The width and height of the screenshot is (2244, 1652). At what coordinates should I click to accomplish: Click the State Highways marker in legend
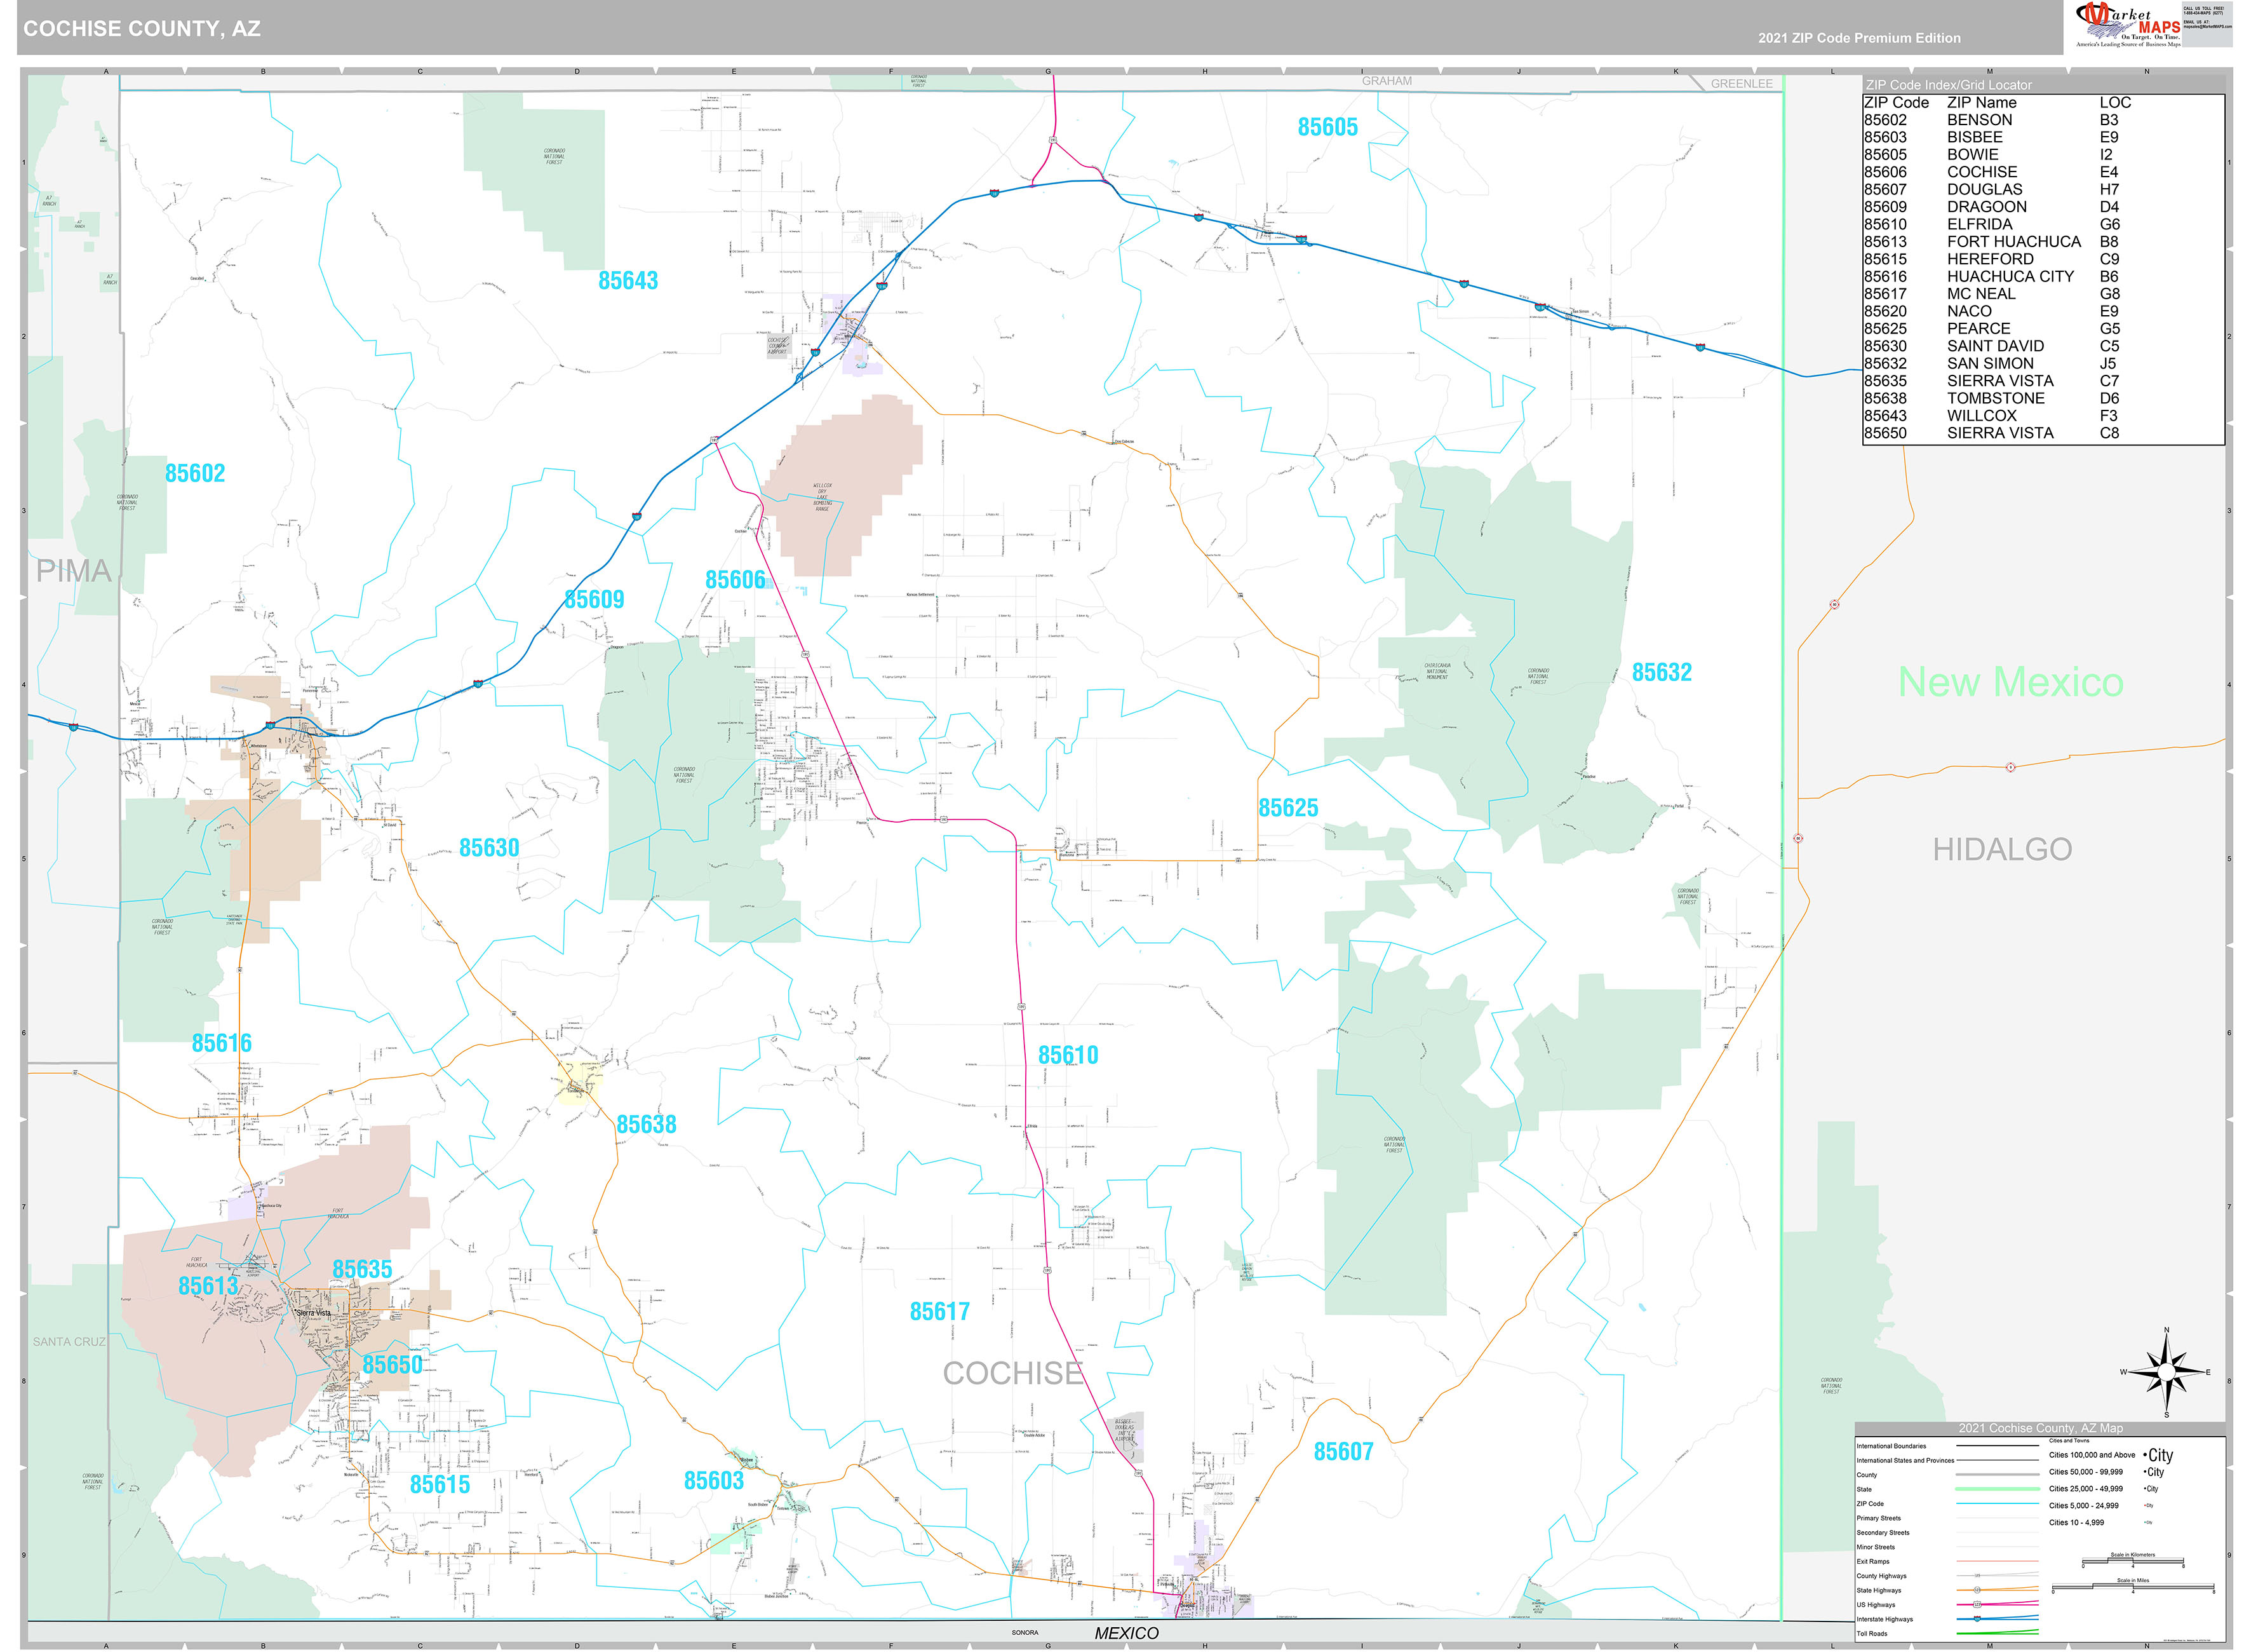[x=1976, y=1589]
